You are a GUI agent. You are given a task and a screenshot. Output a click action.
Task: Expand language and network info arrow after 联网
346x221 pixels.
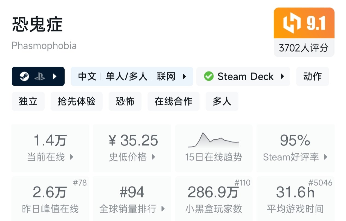[184, 76]
